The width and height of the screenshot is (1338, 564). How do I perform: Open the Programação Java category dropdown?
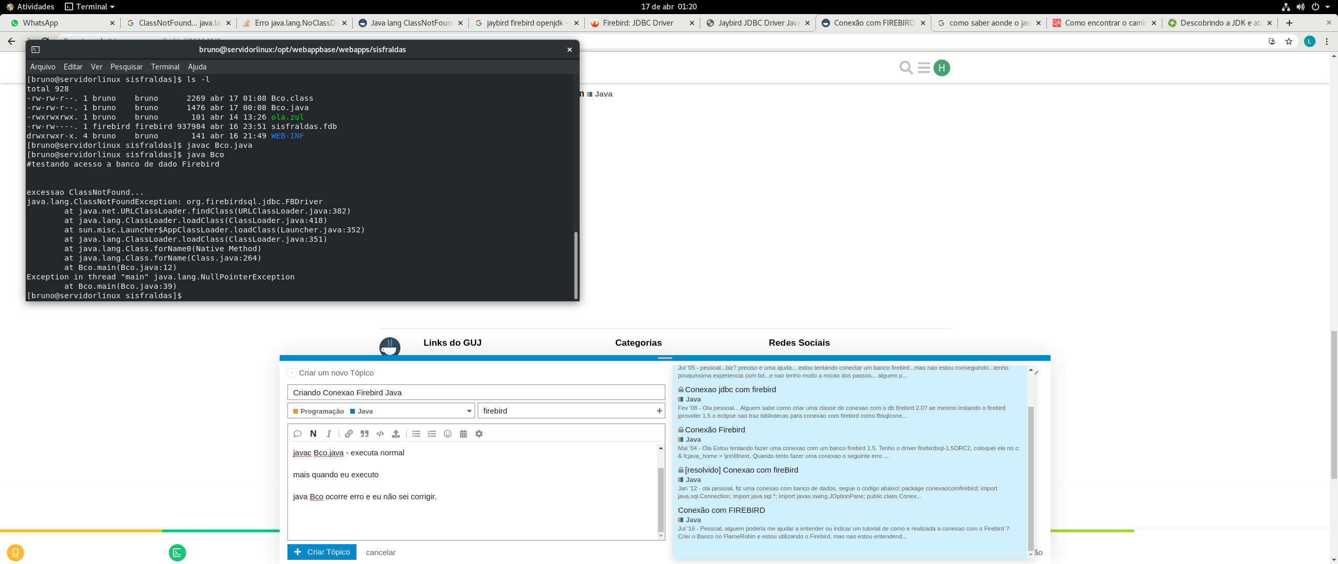381,411
